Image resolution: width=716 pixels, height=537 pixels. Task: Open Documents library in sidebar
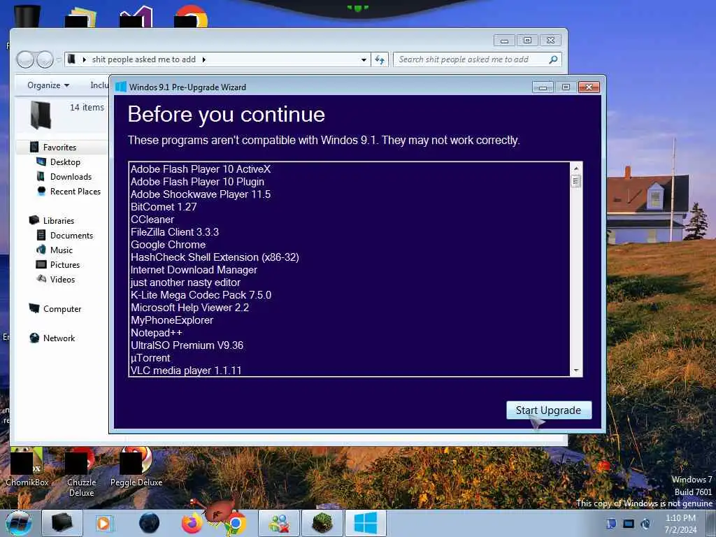pyautogui.click(x=71, y=235)
